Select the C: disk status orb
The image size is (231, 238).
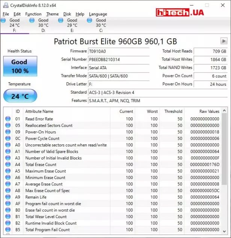point(89,20)
